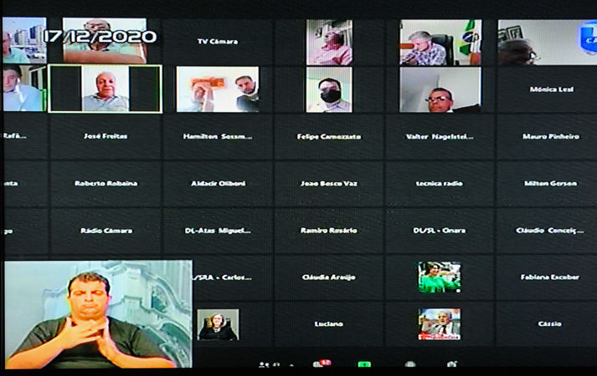Viewport: 597px width, 376px height.
Task: Select the Fabiana Escobar tile
Action: tap(548, 277)
